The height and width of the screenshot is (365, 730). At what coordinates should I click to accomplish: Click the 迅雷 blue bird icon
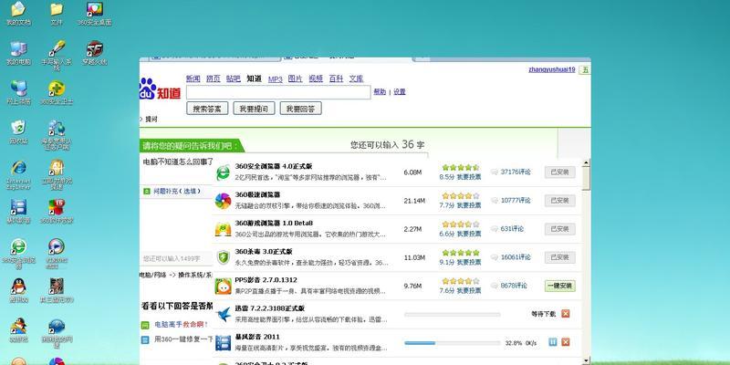coord(223,315)
